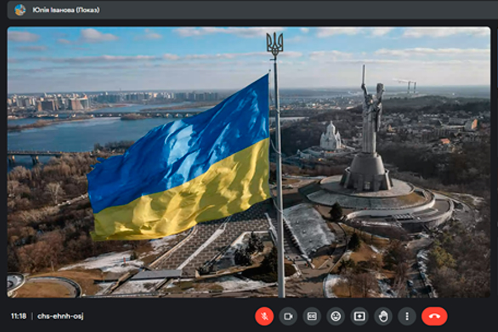Viewport: 498px width, 332px height.
Task: Click the presenter avatar in the top bar
Action: click(20, 9)
